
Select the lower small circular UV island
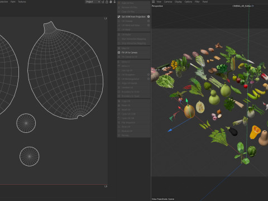point(30,156)
